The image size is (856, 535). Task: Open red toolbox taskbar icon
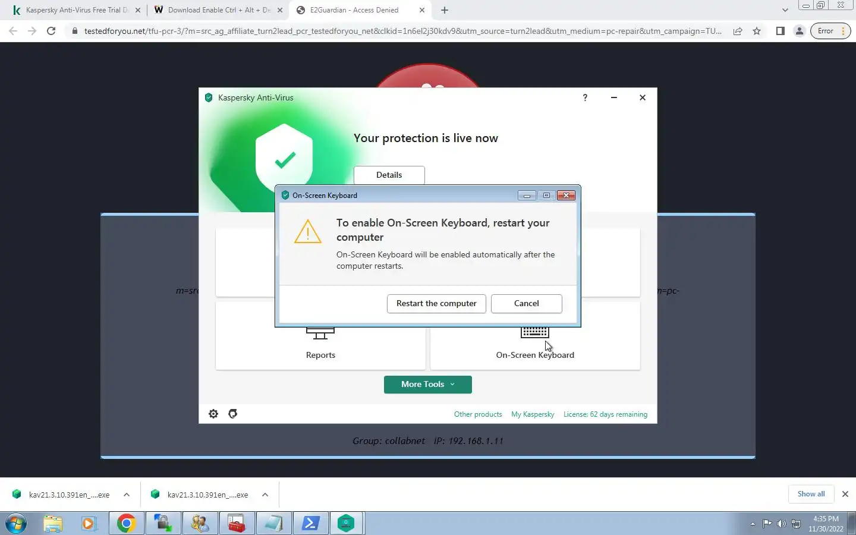237,524
